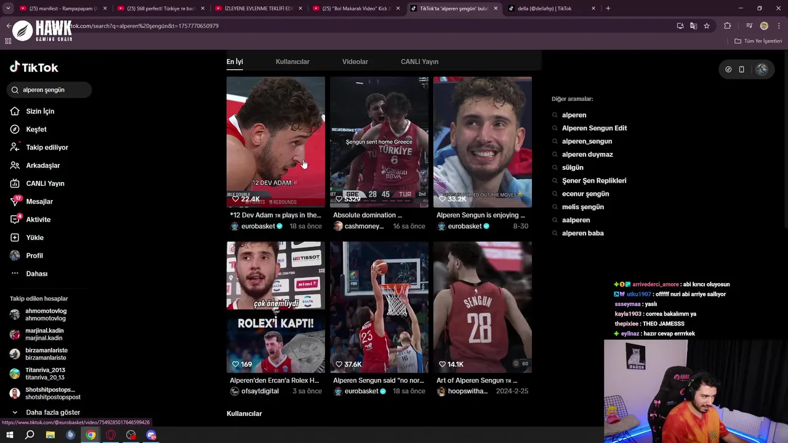The image size is (788, 443).
Task: Open Chrome profile avatar
Action: [x=764, y=26]
